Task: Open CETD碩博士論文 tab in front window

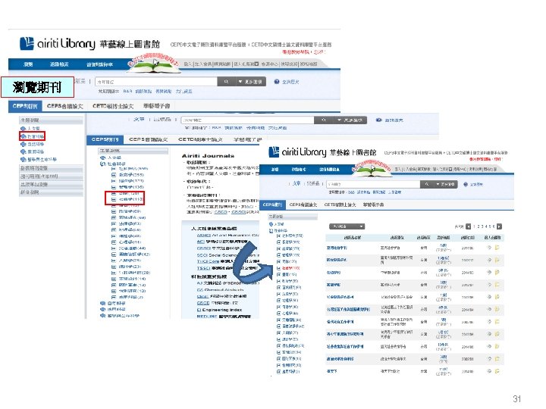Action: tap(340, 204)
